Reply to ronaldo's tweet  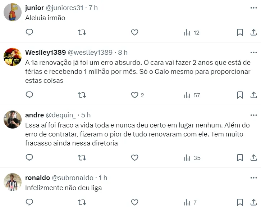[x=29, y=202]
